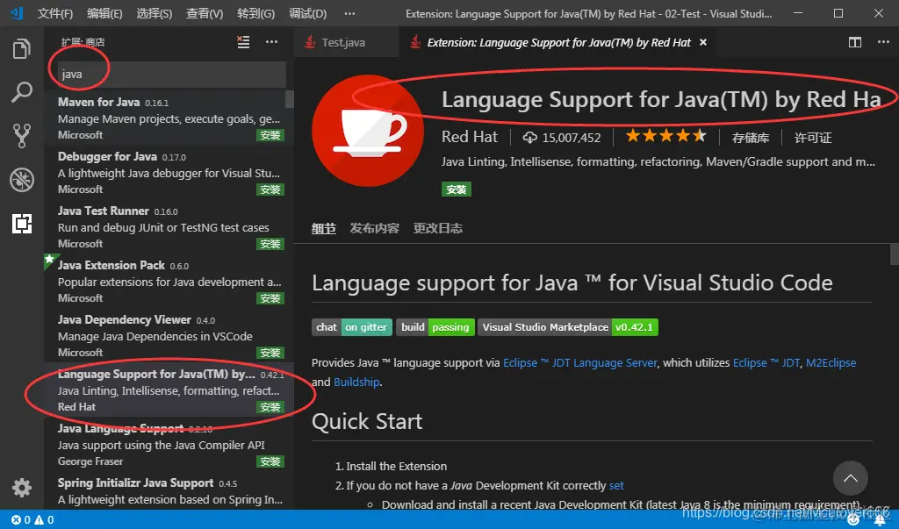The height and width of the screenshot is (529, 899).
Task: Click the green 安装 button in extension details
Action: coord(457,189)
